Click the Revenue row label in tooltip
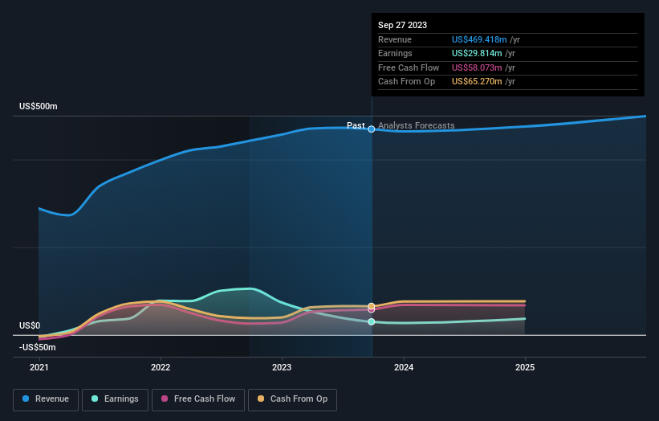This screenshot has width=659, height=421. point(395,39)
